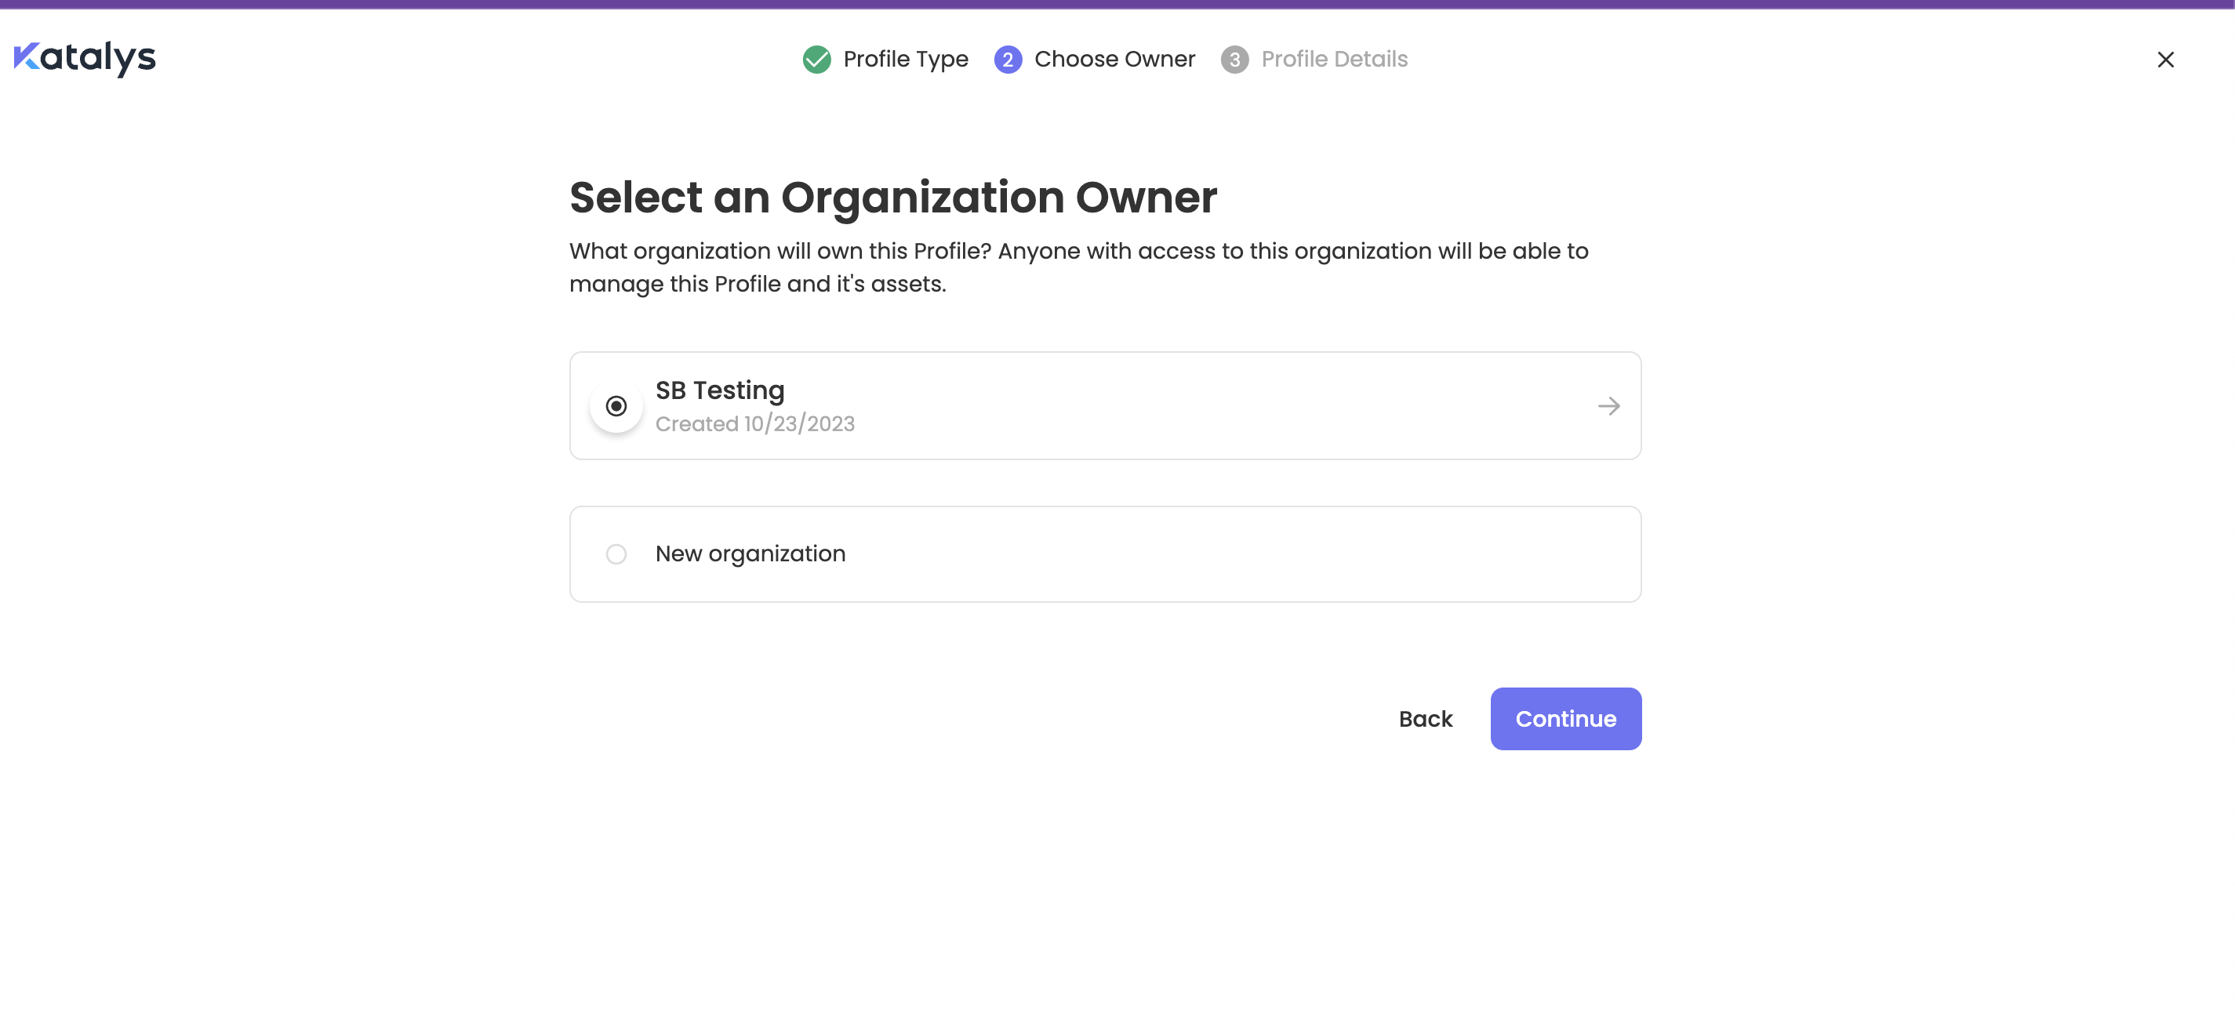Click empty middle of the SB Testing card
2235x1016 pixels.
coord(1215,406)
